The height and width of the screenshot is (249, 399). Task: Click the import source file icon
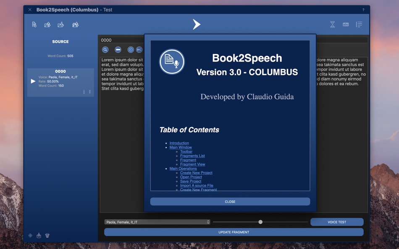pos(75,25)
